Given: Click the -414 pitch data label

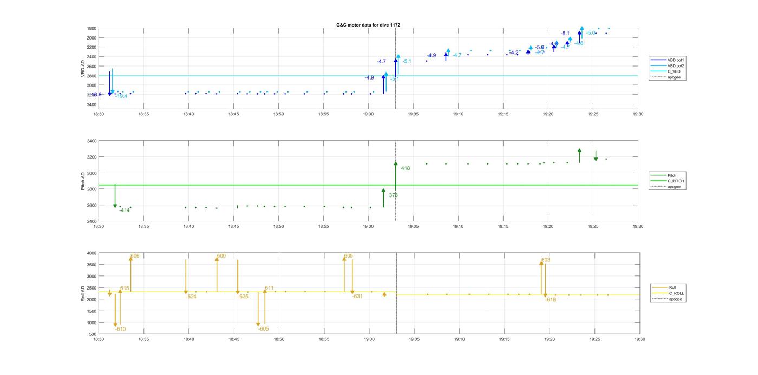Looking at the screenshot, I should pos(125,210).
